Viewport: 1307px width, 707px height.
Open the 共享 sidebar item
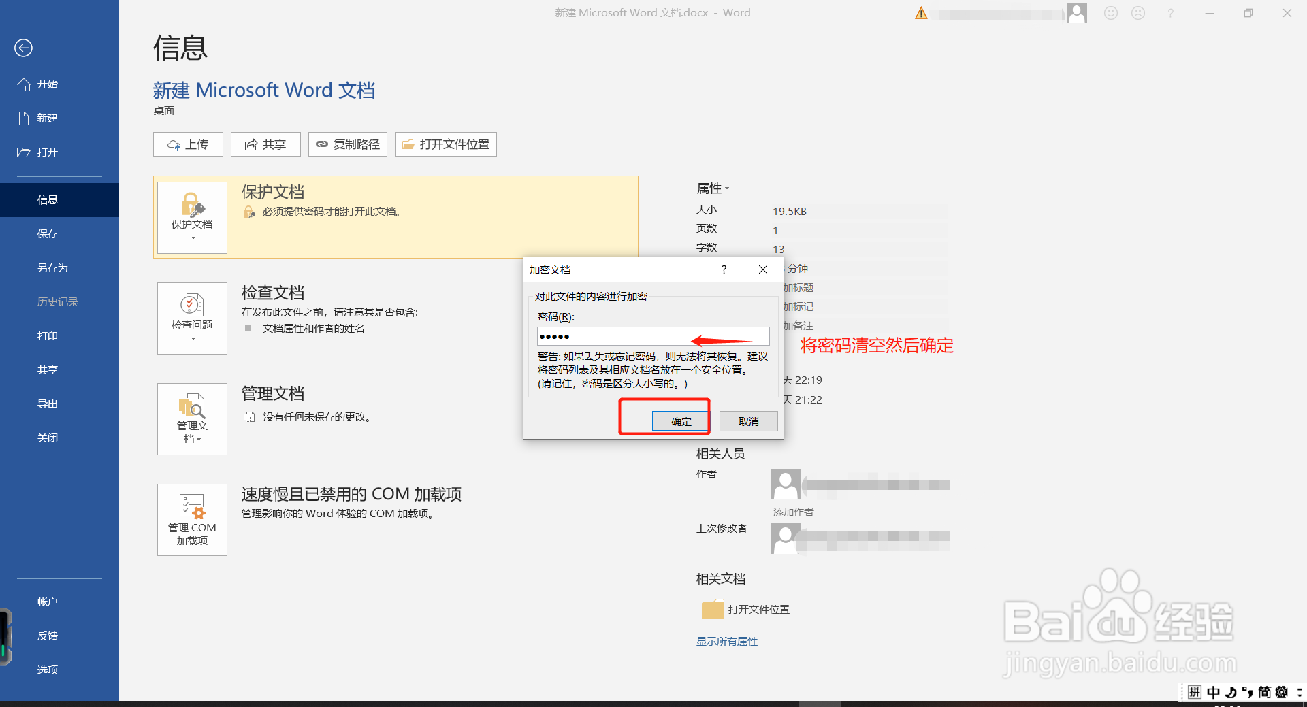click(59, 370)
